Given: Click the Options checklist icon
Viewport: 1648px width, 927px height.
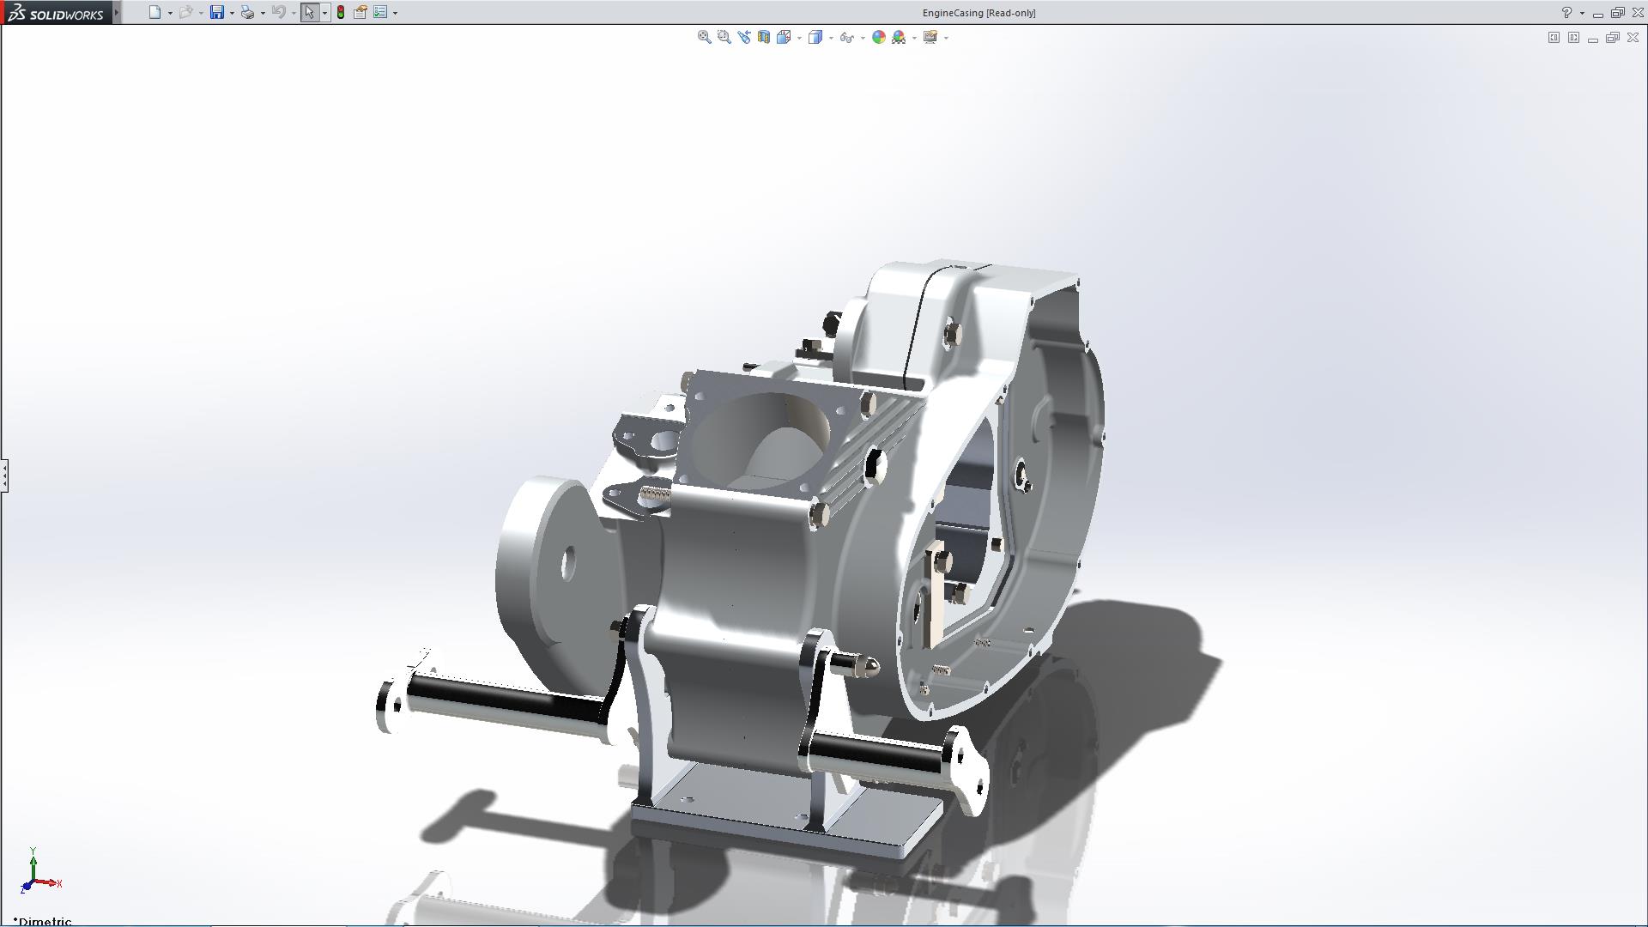Looking at the screenshot, I should [x=380, y=12].
